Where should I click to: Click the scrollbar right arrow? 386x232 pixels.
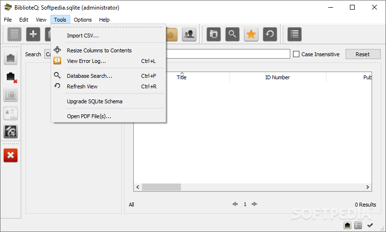(367, 187)
